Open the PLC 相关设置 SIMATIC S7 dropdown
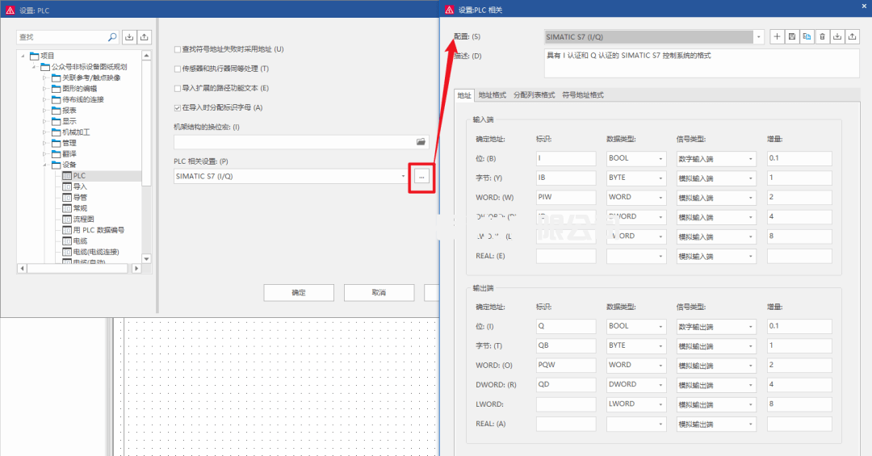 (403, 176)
